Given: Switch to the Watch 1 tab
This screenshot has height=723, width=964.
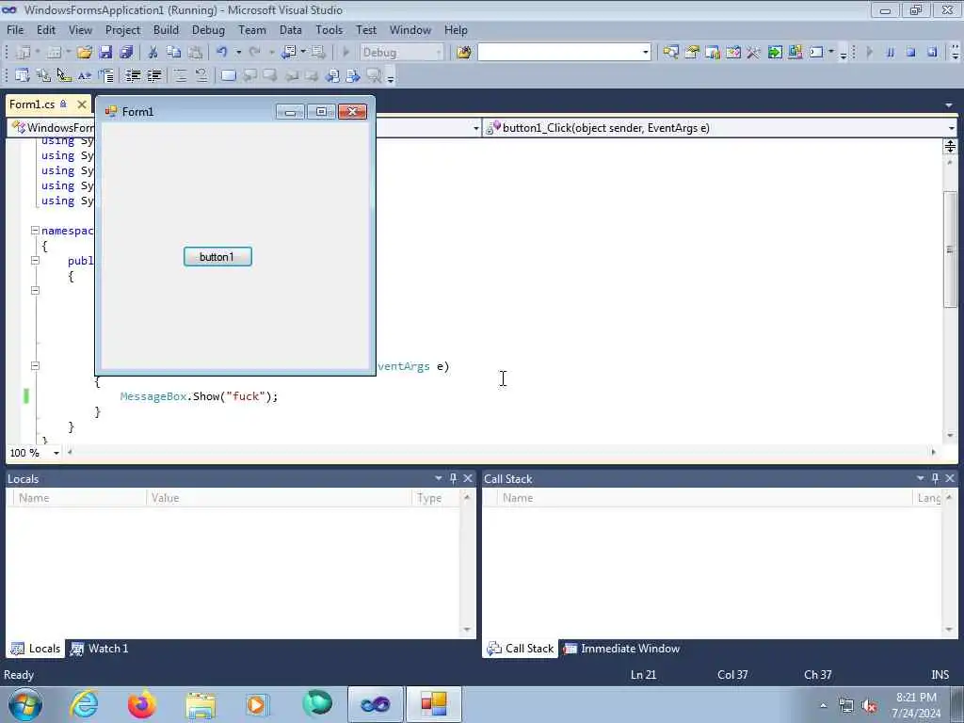Looking at the screenshot, I should [100, 649].
